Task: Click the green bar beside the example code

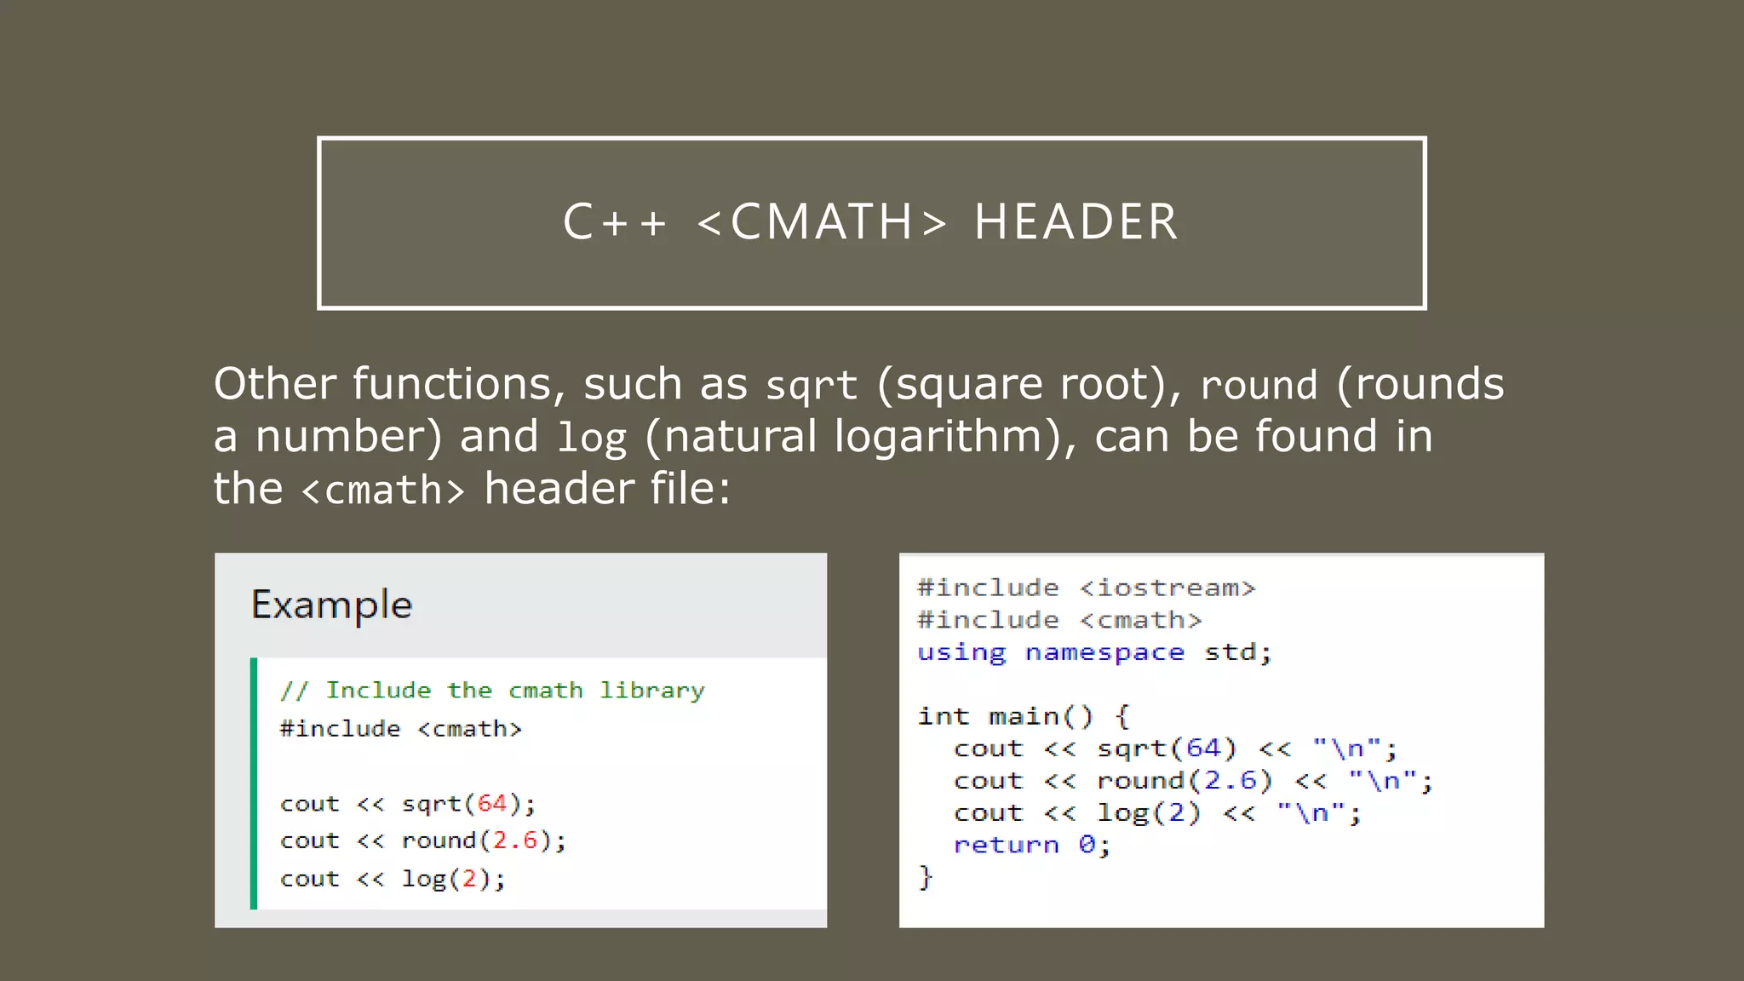Action: pos(254,783)
